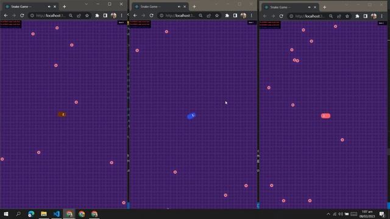Image resolution: width=390 pixels, height=219 pixels.
Task: Click the blue snake in the middle game
Action: (191, 116)
